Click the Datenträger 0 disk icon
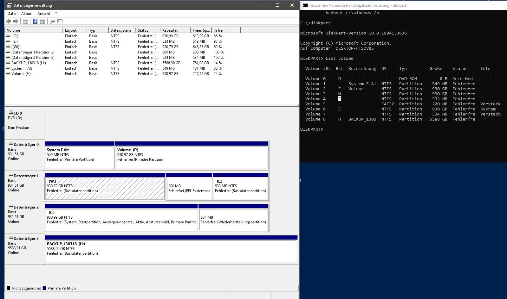 tap(11, 144)
